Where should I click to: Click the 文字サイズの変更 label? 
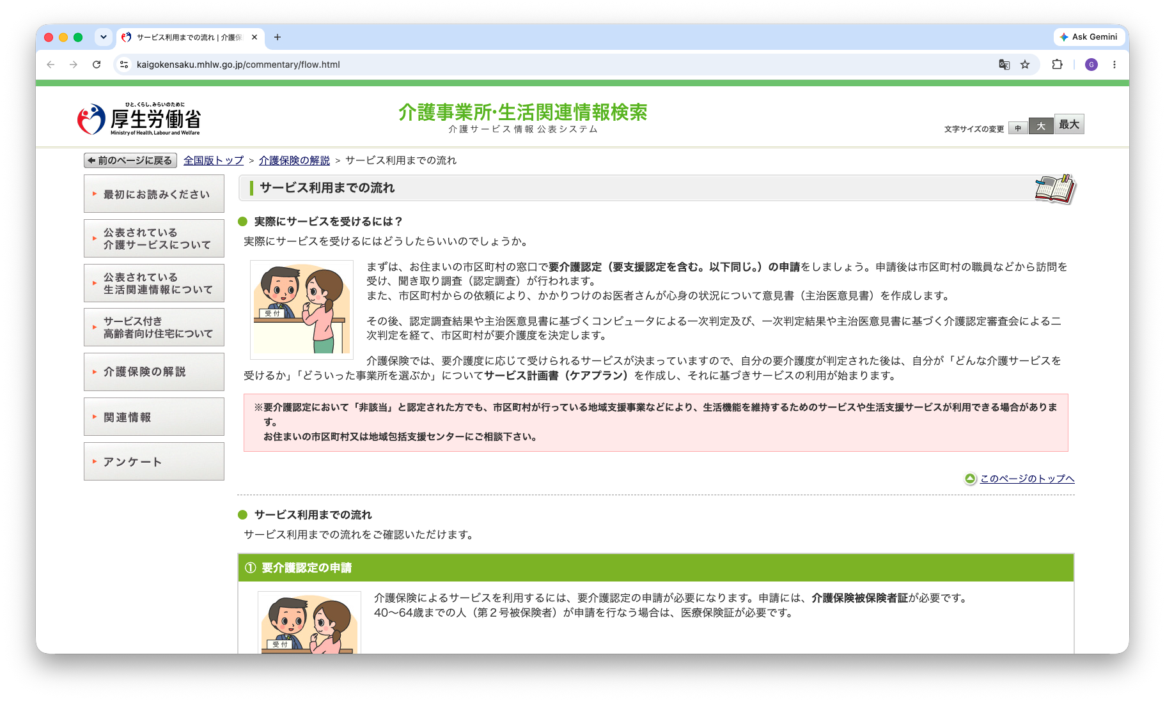(x=974, y=129)
